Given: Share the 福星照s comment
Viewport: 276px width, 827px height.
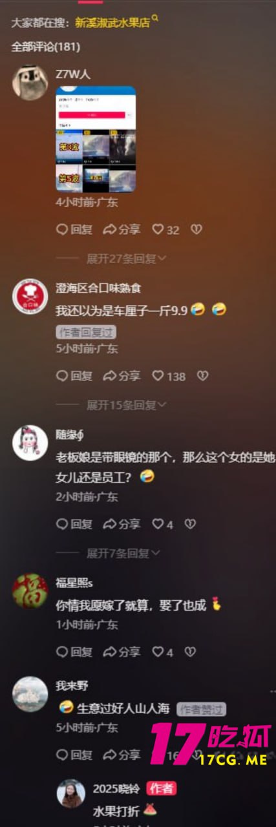Looking at the screenshot, I should coord(122,652).
